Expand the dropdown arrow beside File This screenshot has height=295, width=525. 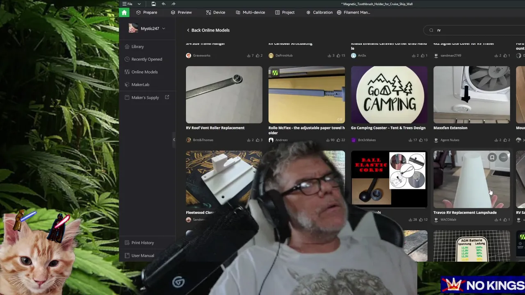click(139, 4)
